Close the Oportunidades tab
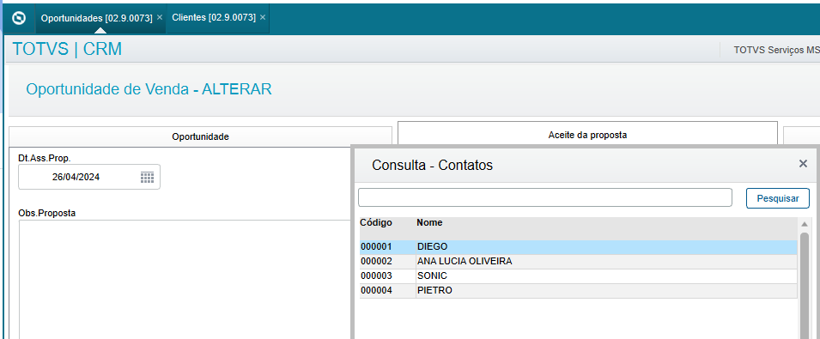Image resolution: width=820 pixels, height=339 pixels. [x=160, y=17]
